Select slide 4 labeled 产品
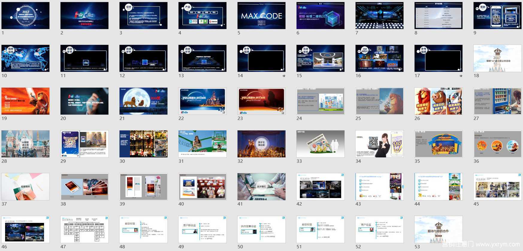The image size is (523, 251). coord(202,16)
